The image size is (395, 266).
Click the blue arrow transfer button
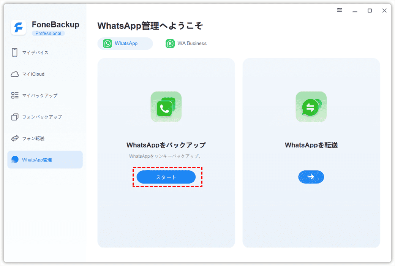tap(311, 177)
